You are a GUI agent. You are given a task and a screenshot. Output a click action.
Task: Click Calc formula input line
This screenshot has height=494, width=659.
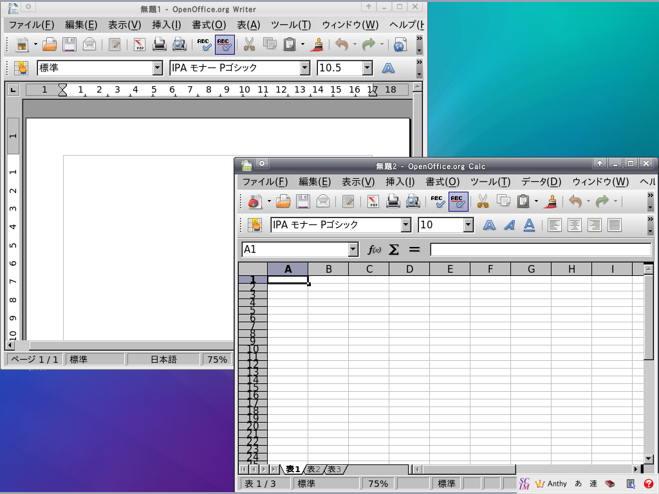[541, 250]
